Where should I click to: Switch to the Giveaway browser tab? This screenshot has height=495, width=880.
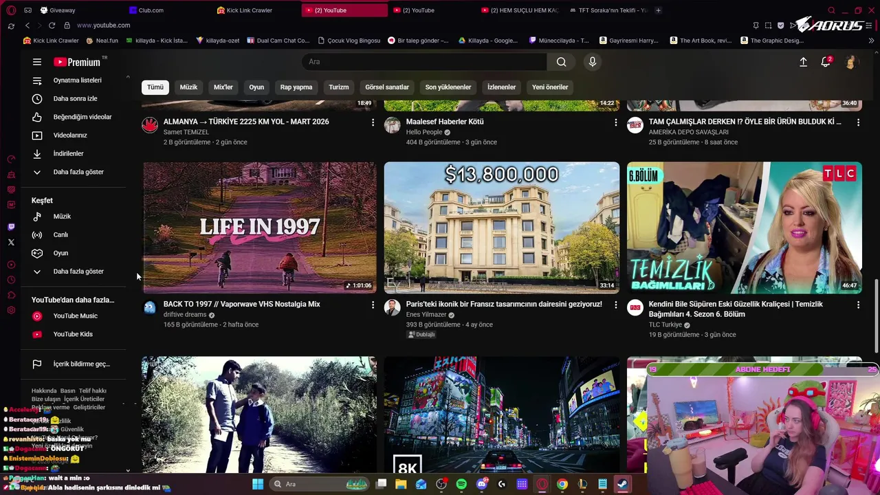click(79, 10)
